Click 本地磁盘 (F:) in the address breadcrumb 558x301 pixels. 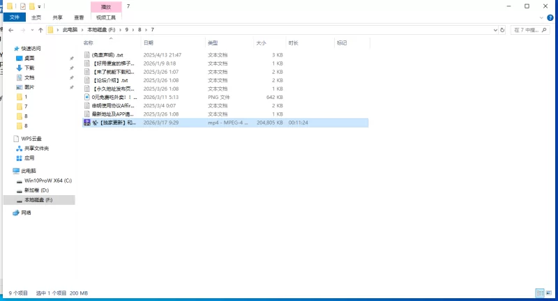(100, 30)
